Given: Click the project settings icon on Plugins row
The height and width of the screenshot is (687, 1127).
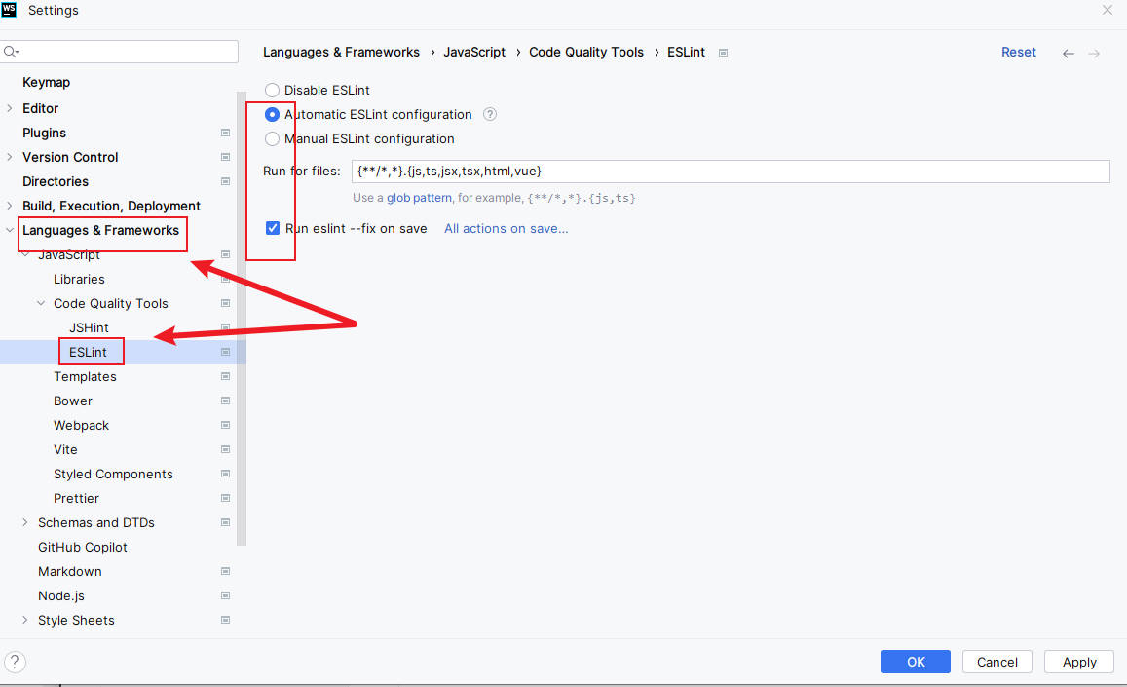Looking at the screenshot, I should (x=225, y=134).
